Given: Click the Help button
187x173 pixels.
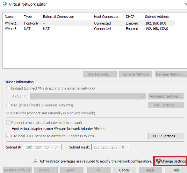Looking at the screenshot, I should 176,170.
